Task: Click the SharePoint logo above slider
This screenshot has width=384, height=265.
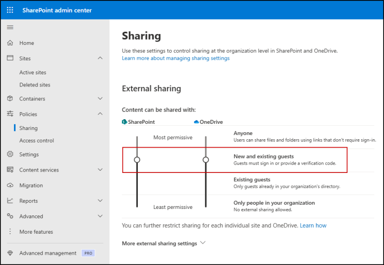Action: (124, 122)
